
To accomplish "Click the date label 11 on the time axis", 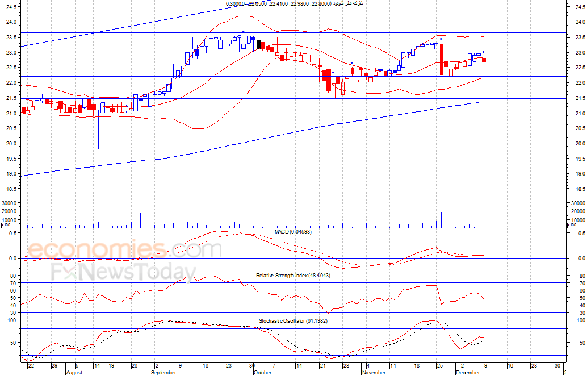I will pyautogui.click(x=393, y=366).
